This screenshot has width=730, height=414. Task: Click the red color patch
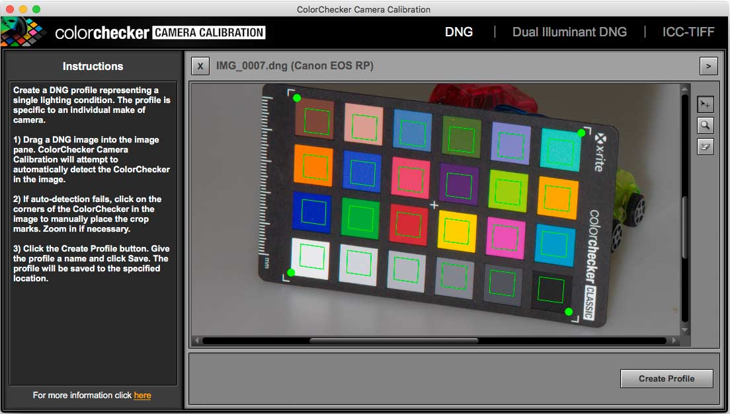pyautogui.click(x=409, y=225)
